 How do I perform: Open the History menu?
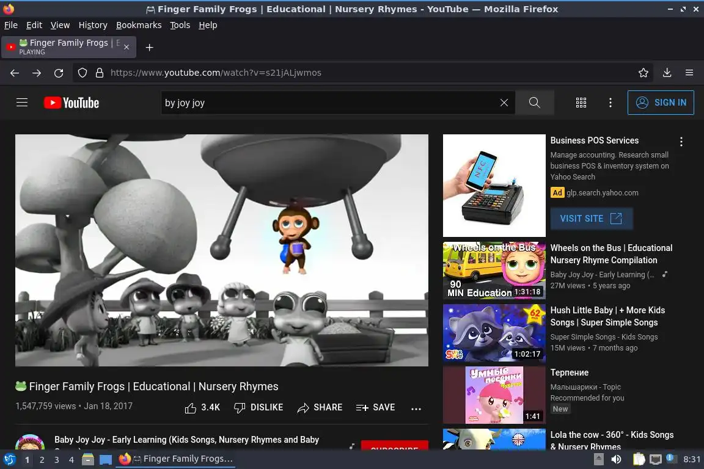point(93,25)
